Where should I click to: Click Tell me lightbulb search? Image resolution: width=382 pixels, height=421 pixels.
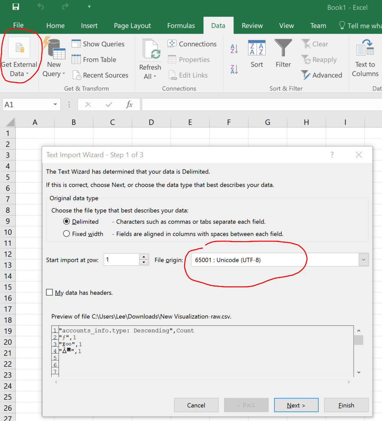342,26
